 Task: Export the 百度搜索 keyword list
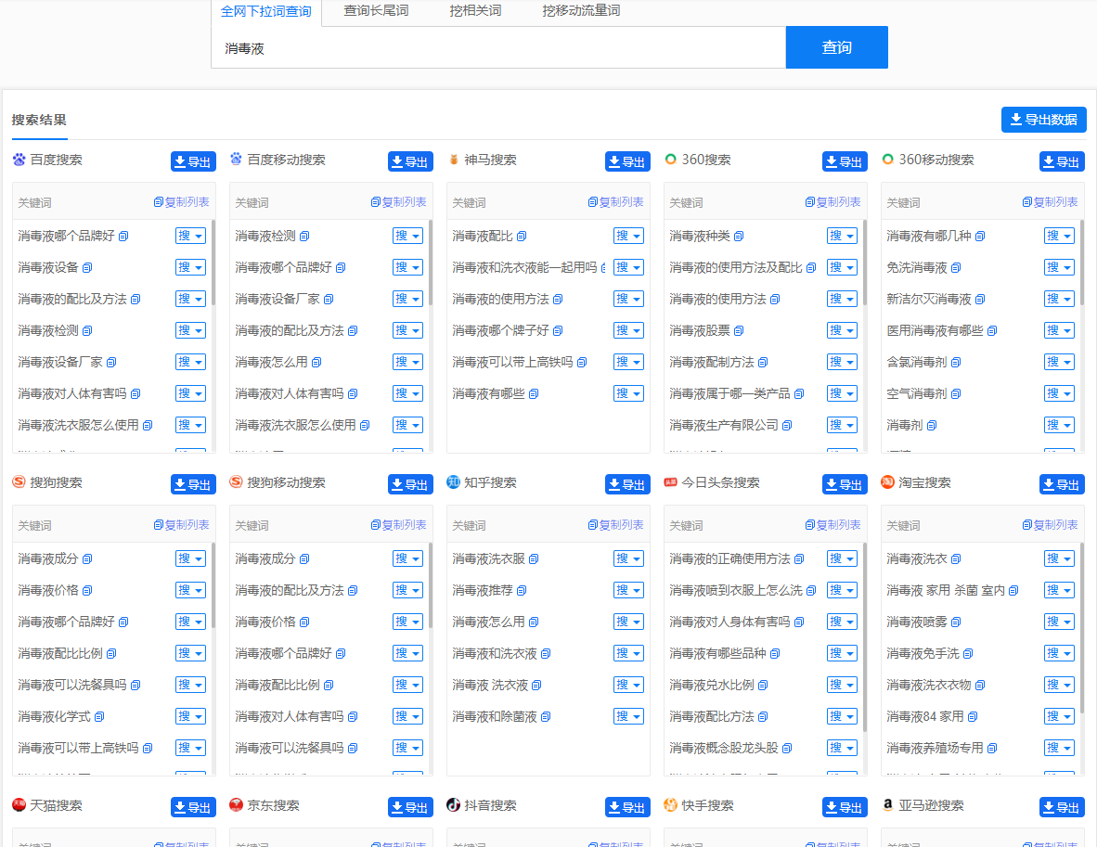(x=193, y=161)
